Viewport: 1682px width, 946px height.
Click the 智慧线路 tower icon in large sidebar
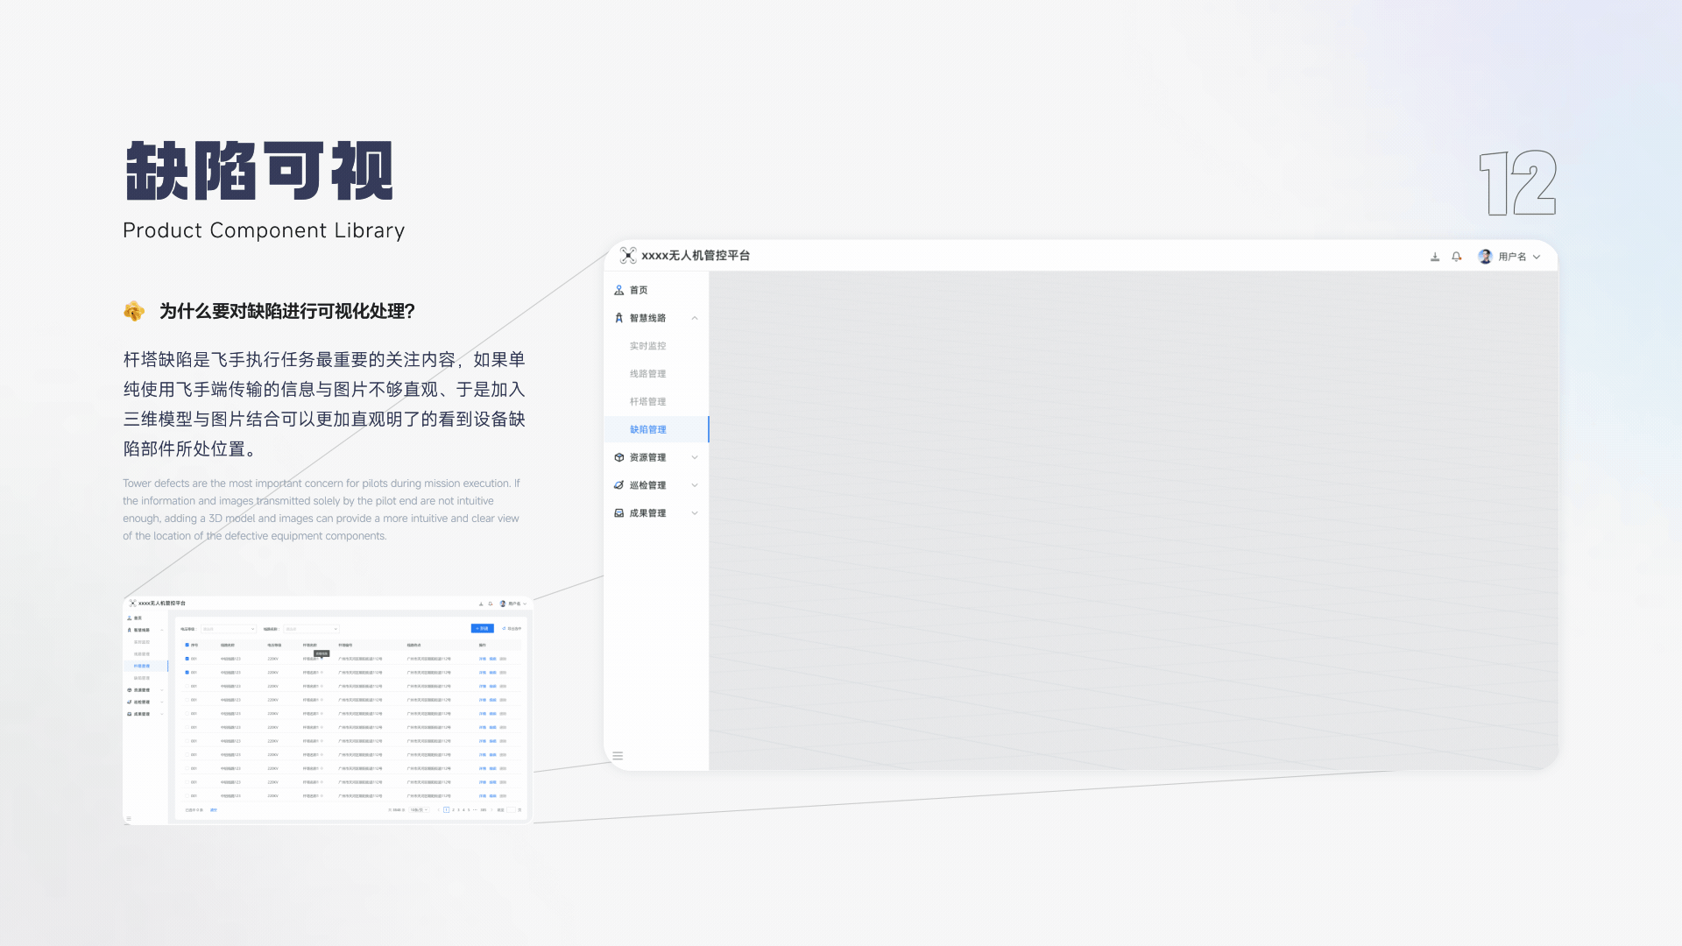tap(619, 318)
